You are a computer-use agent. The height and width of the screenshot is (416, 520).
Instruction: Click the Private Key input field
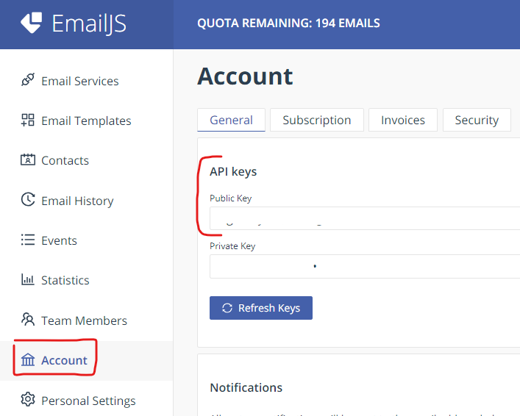coord(365,266)
